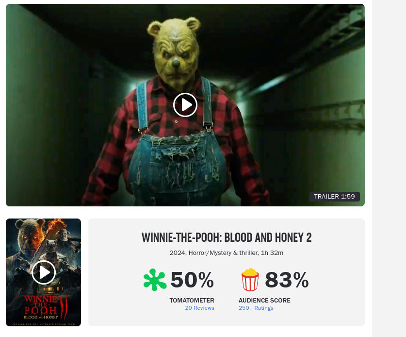The height and width of the screenshot is (337, 406).
Task: Click the TRAILER 1:59 duration badge
Action: [x=335, y=197]
